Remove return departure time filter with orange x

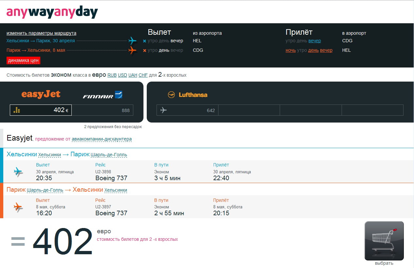144,50
